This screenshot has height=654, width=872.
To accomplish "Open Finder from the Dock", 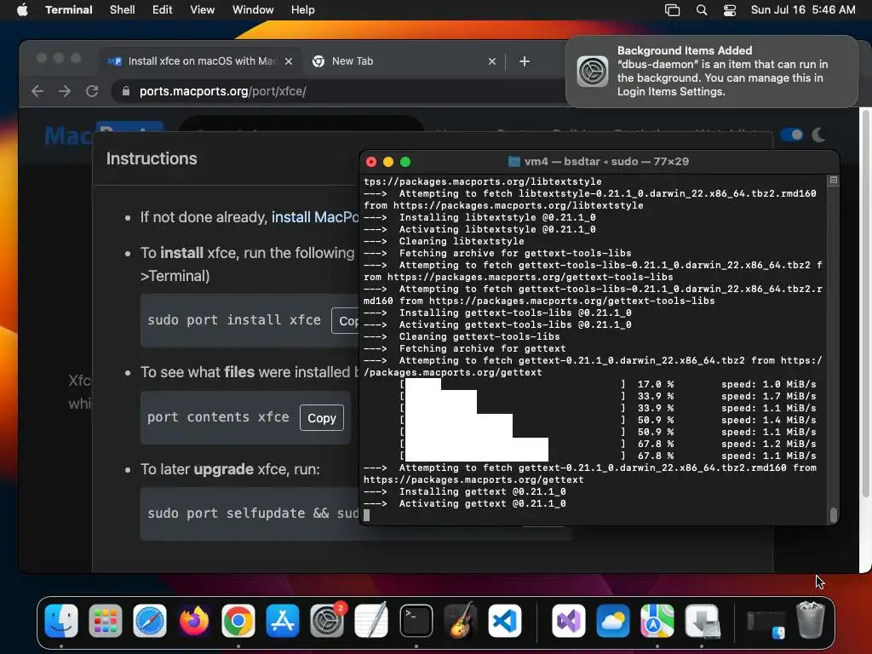I will click(61, 621).
